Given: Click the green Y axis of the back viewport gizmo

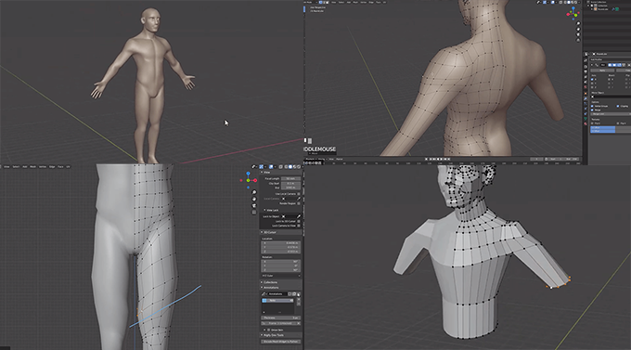Looking at the screenshot, I should (x=575, y=15).
